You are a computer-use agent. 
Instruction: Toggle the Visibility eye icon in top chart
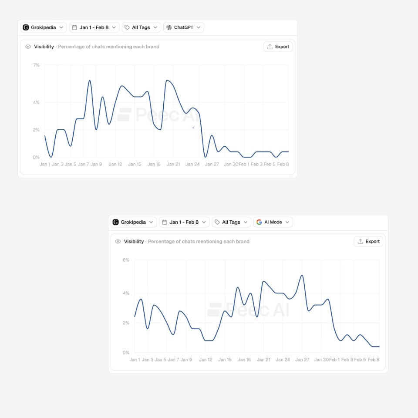(x=28, y=47)
